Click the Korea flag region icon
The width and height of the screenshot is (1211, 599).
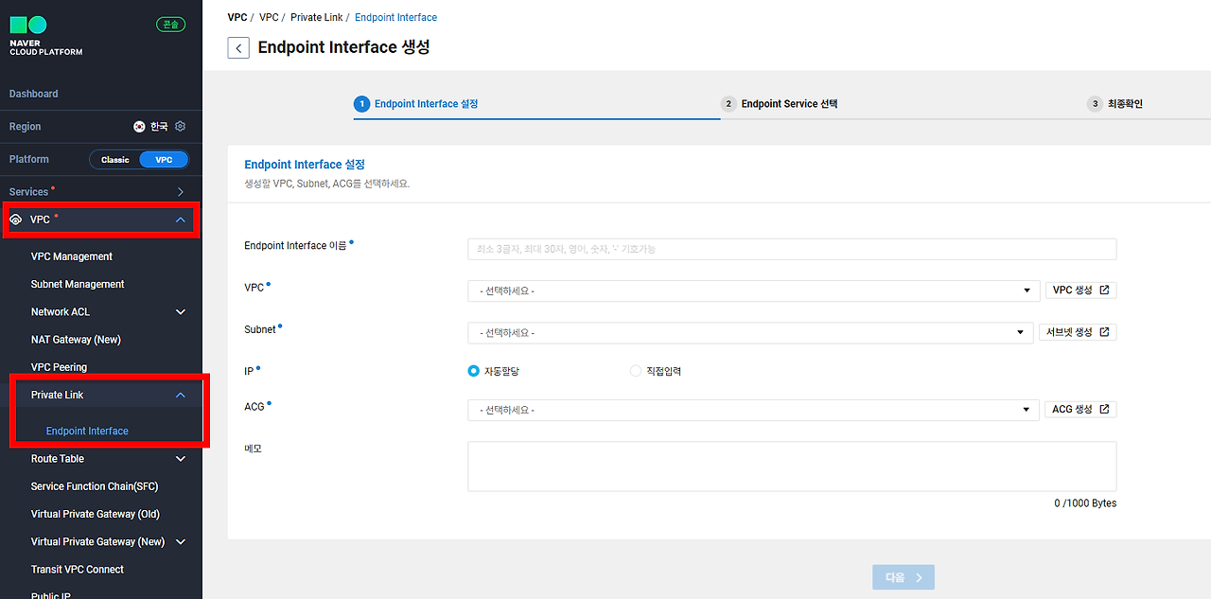tap(139, 126)
